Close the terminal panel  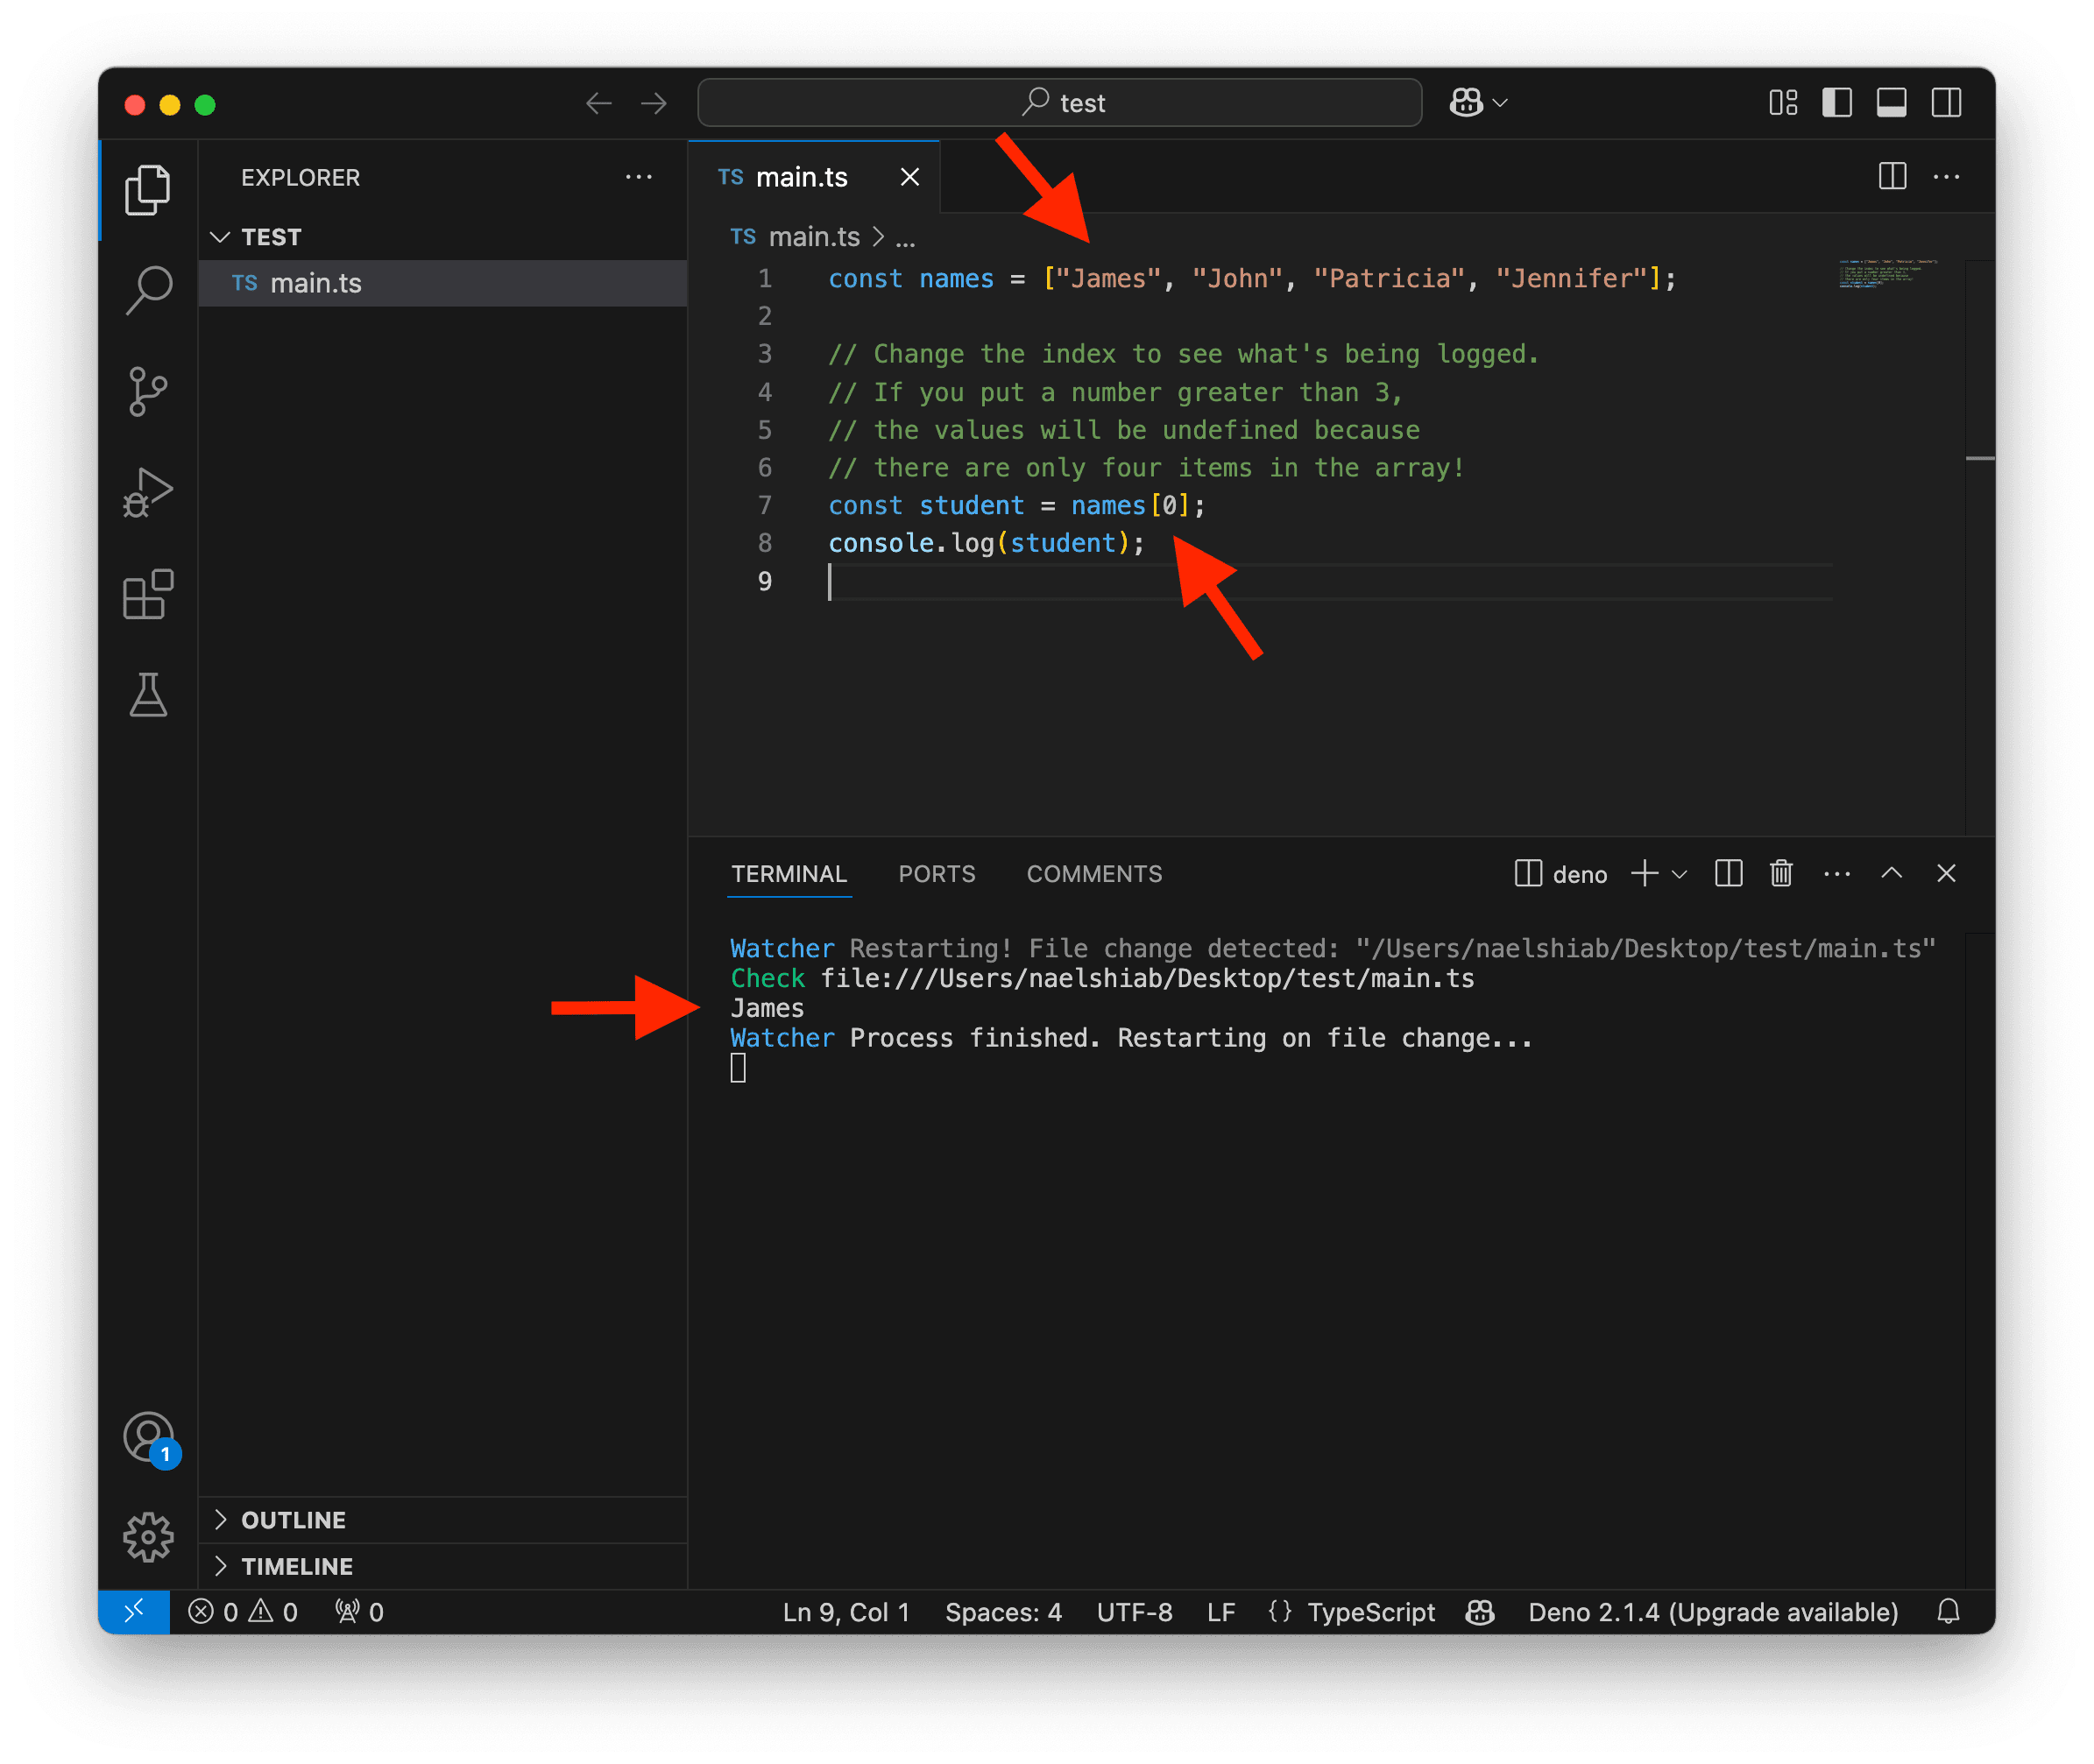(1946, 873)
